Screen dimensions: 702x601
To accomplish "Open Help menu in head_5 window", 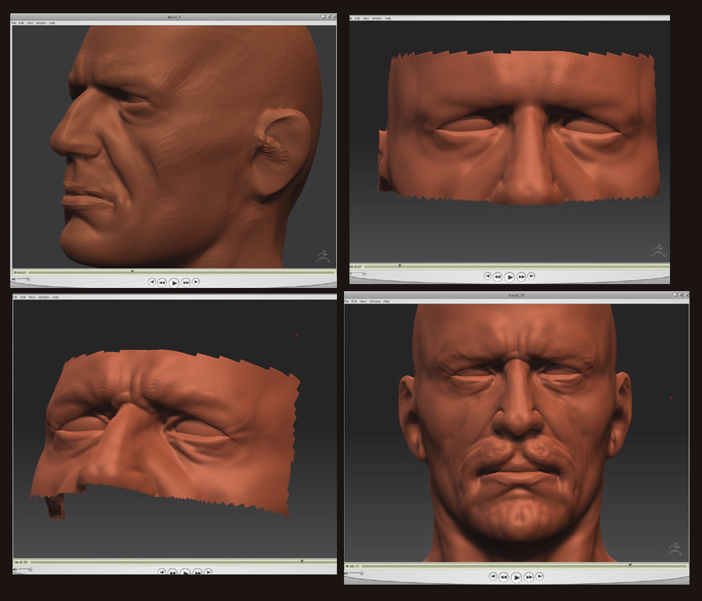I will pos(52,23).
